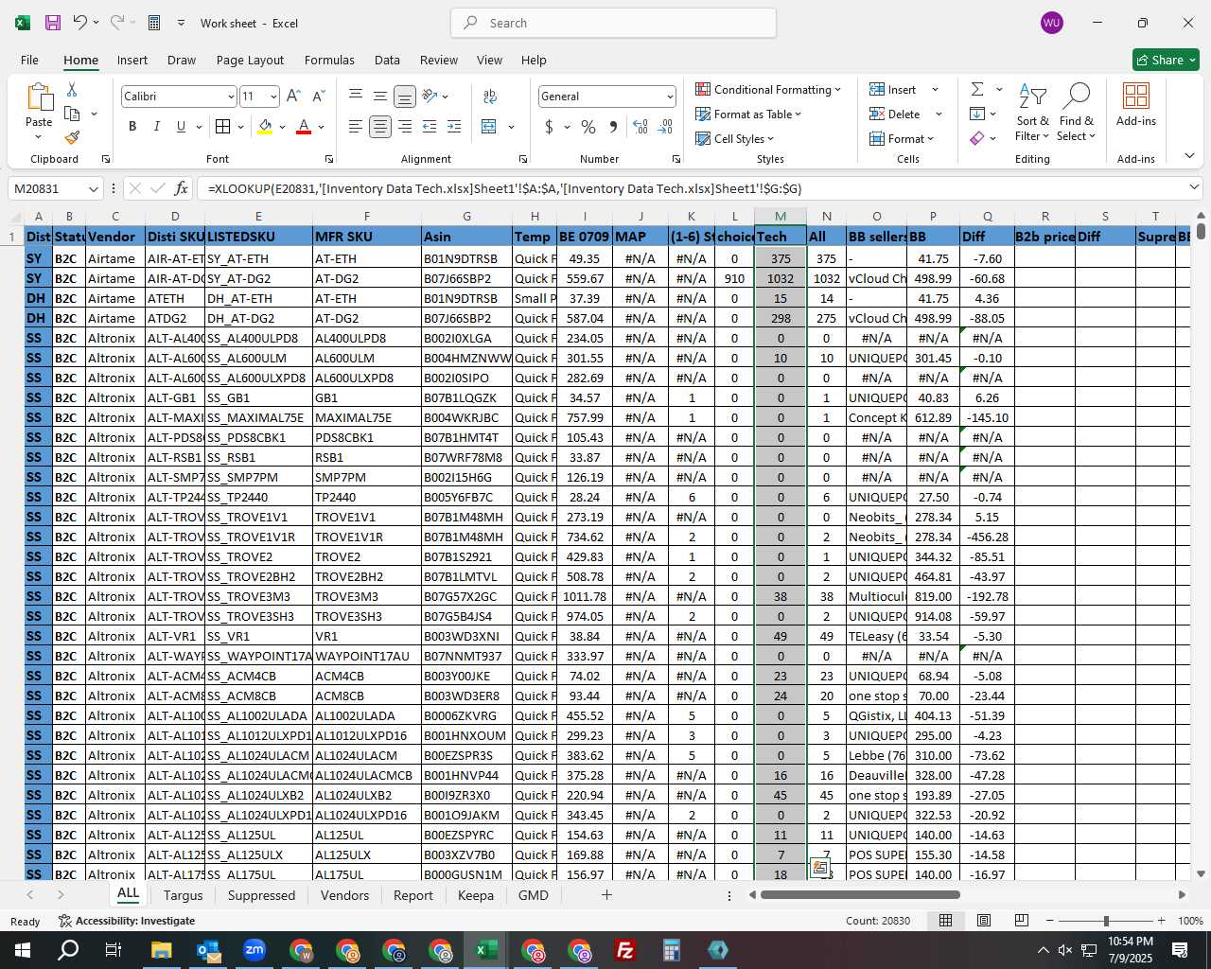
Task: Click the Paste Options icon near column N
Action: tap(819, 868)
